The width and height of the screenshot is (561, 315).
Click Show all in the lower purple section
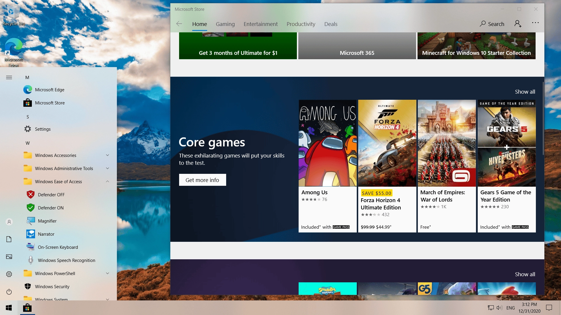coord(525,274)
